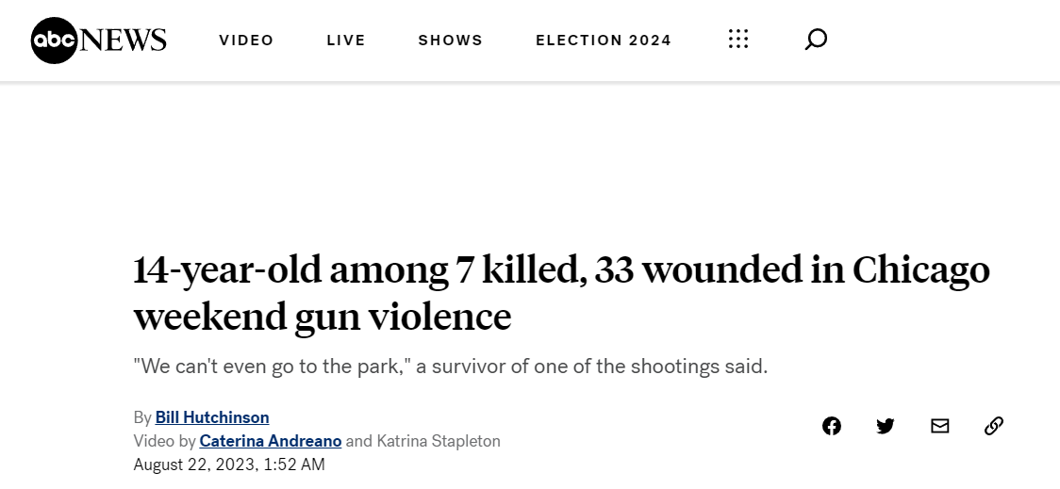Click the survivor quote subheadline

(x=450, y=367)
